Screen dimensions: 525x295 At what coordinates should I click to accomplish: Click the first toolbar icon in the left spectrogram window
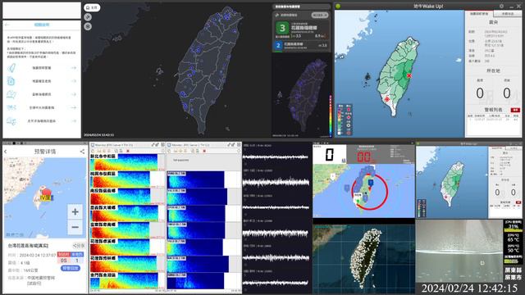coord(93,151)
